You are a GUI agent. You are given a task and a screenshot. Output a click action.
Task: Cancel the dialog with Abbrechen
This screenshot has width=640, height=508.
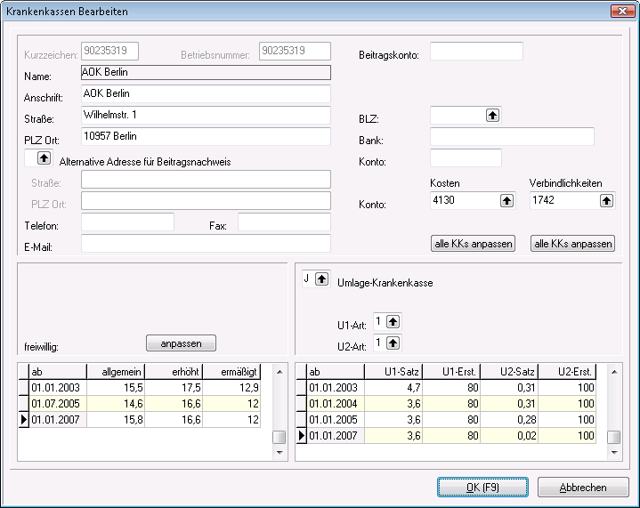584,488
